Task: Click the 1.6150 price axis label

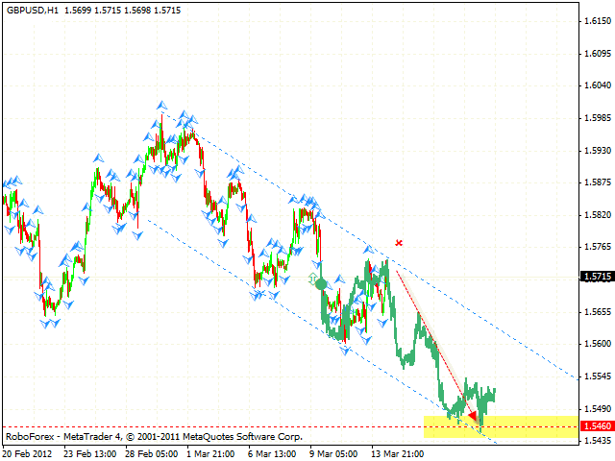Action: 597,20
